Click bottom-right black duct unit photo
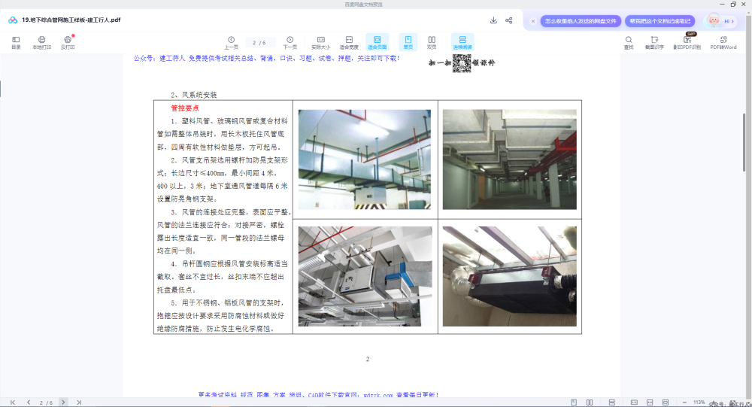This screenshot has height=407, width=752. click(509, 276)
